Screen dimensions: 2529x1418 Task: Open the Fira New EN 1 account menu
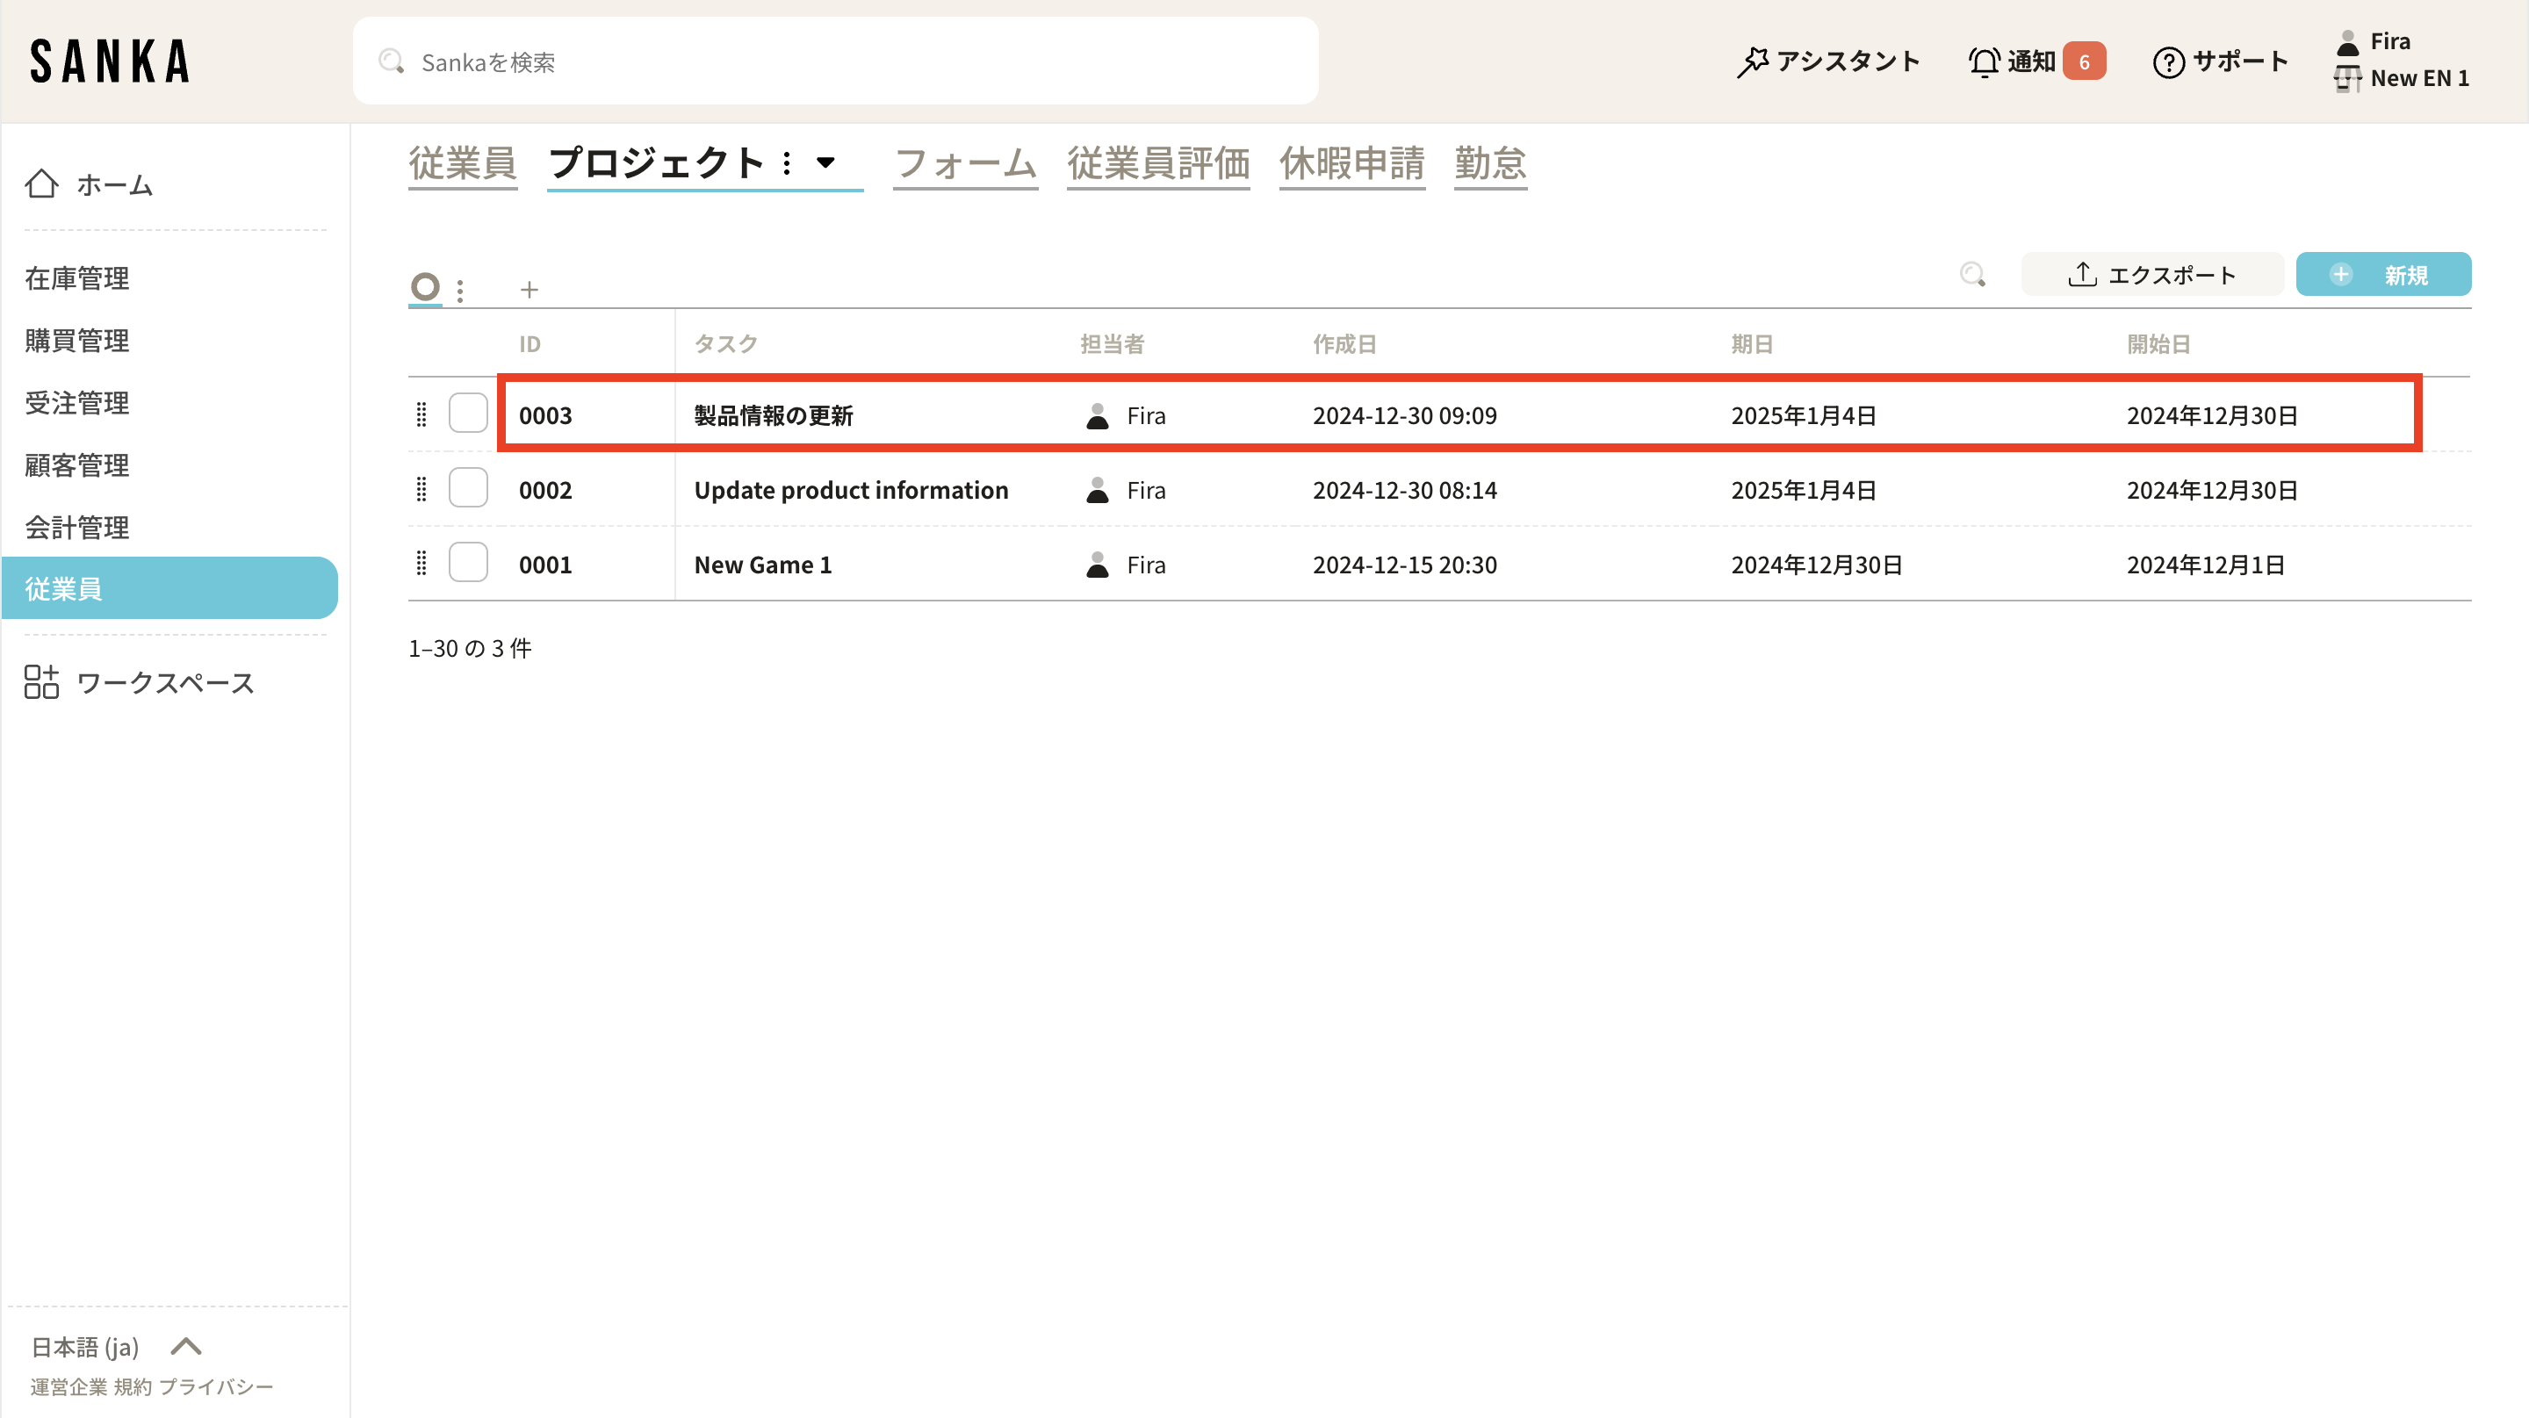click(x=2402, y=60)
